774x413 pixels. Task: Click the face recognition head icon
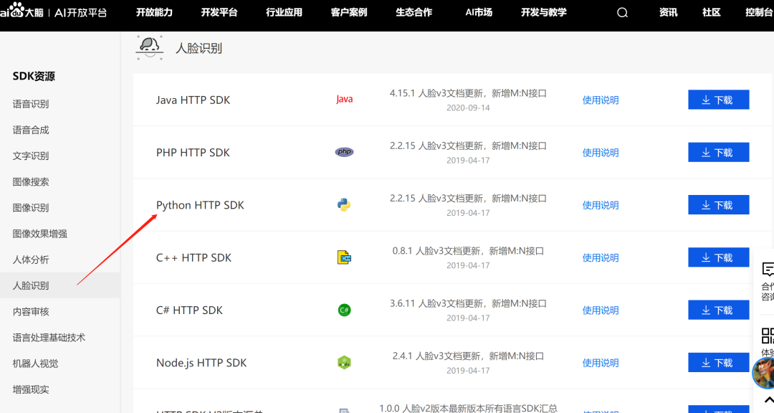click(149, 48)
